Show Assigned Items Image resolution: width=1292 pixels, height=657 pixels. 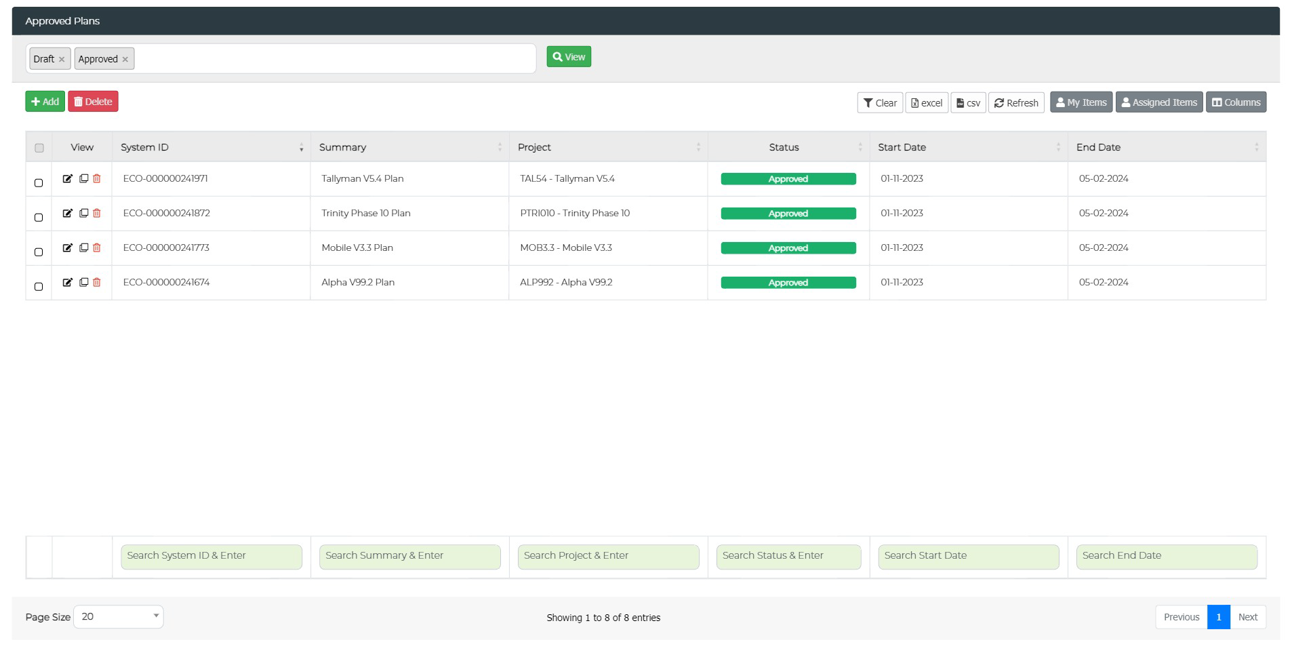(1159, 102)
